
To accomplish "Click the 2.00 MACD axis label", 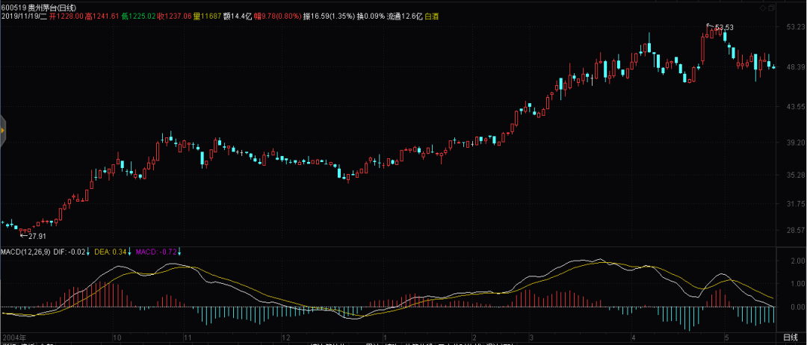I will coord(797,261).
